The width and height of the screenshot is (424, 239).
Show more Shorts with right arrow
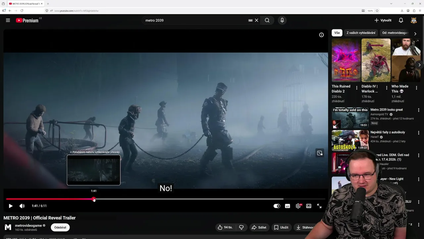[x=419, y=65]
